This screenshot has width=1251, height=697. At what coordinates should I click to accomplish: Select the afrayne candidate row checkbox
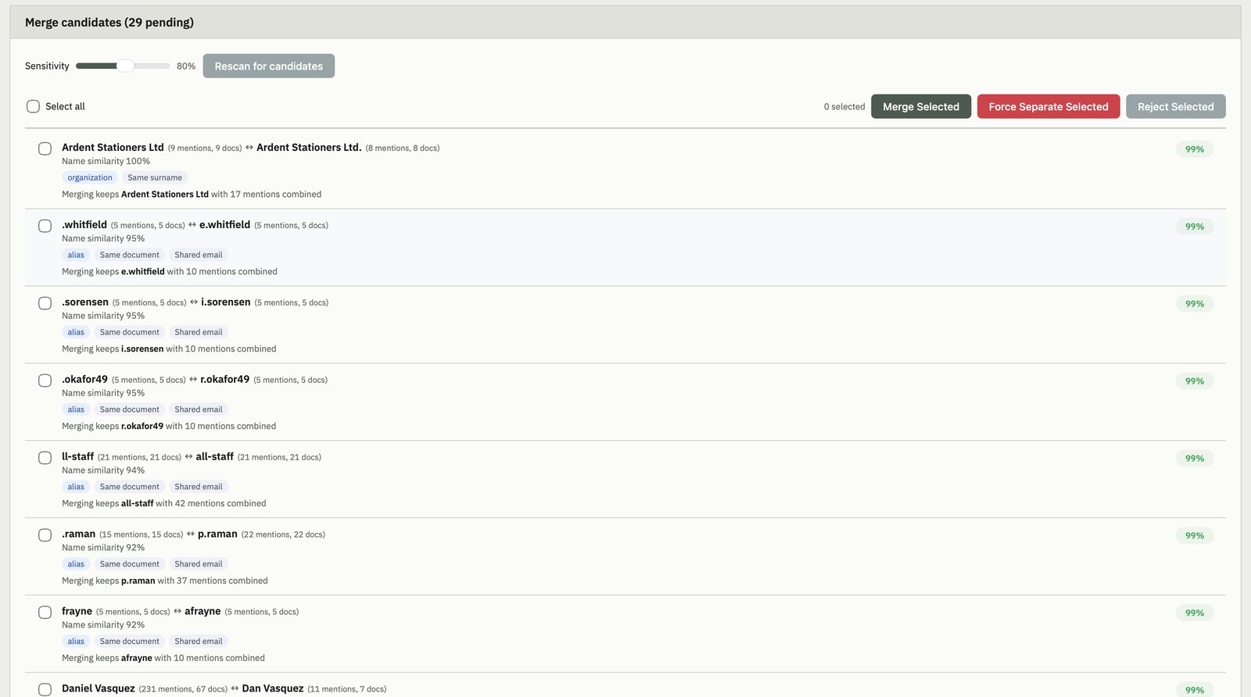(45, 613)
